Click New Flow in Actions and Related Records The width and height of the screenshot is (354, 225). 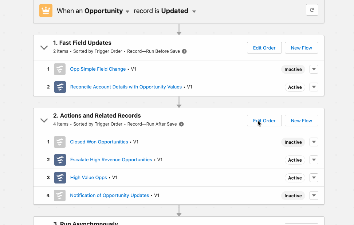click(x=301, y=121)
